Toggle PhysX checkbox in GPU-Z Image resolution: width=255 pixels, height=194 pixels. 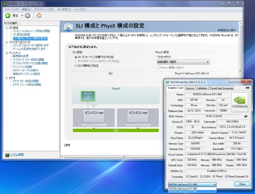[214, 176]
